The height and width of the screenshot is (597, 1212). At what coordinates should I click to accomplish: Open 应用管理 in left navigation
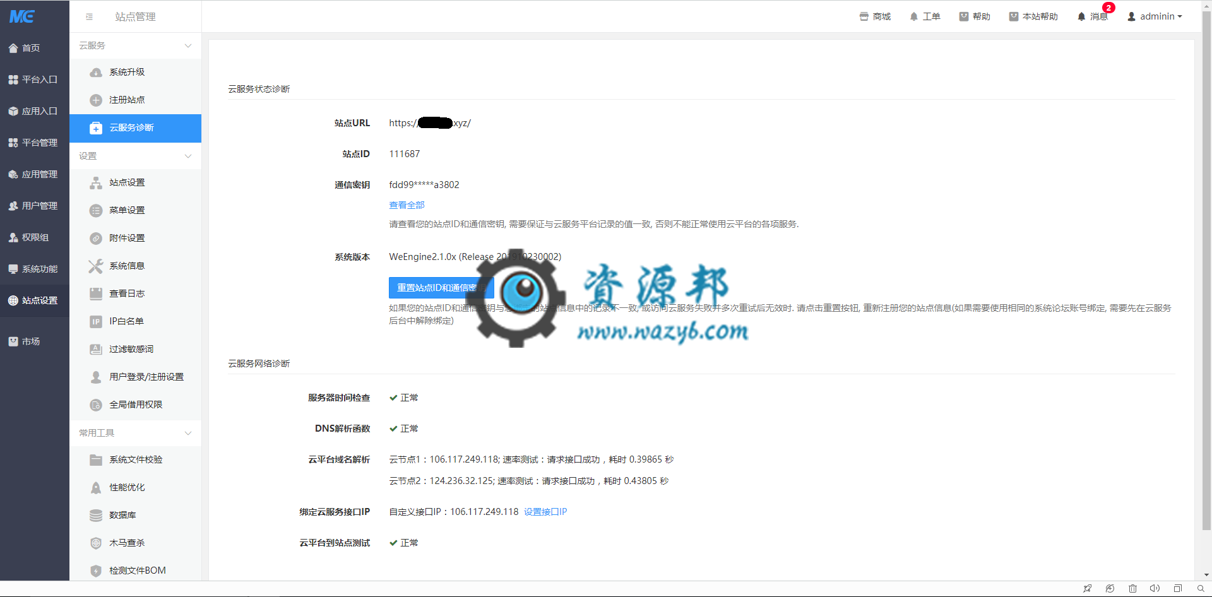[x=35, y=174]
